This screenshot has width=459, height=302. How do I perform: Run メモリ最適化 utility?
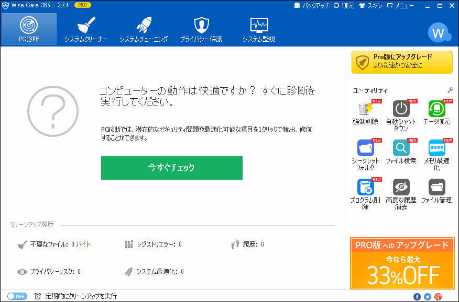[x=436, y=155]
